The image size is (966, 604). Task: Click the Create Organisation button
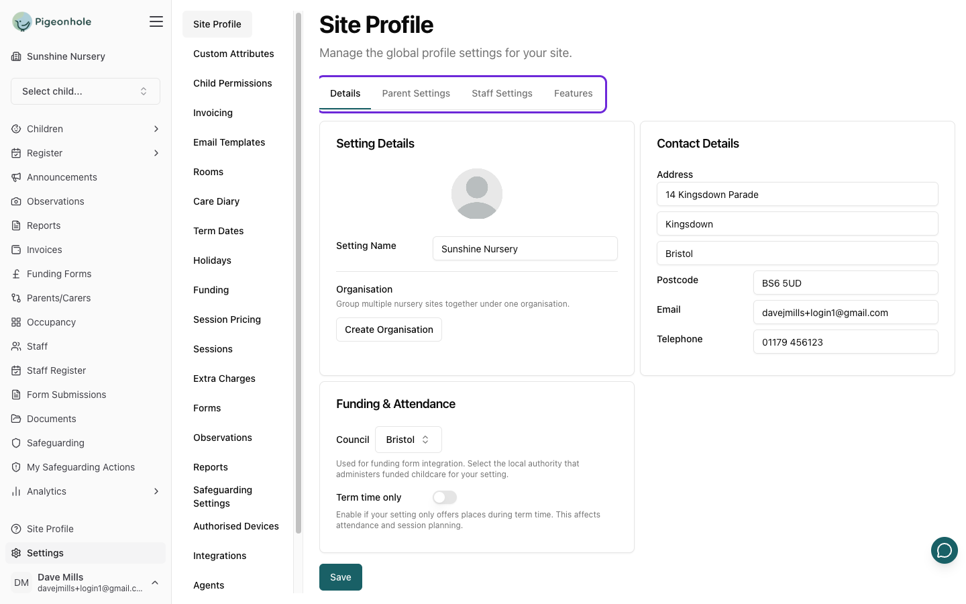coord(389,330)
